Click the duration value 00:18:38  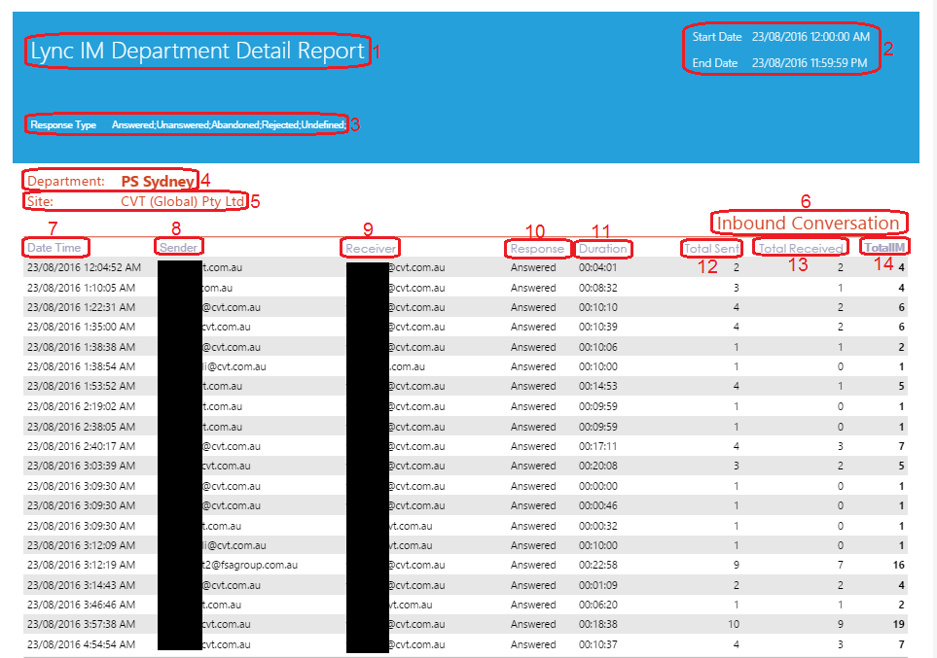click(597, 625)
